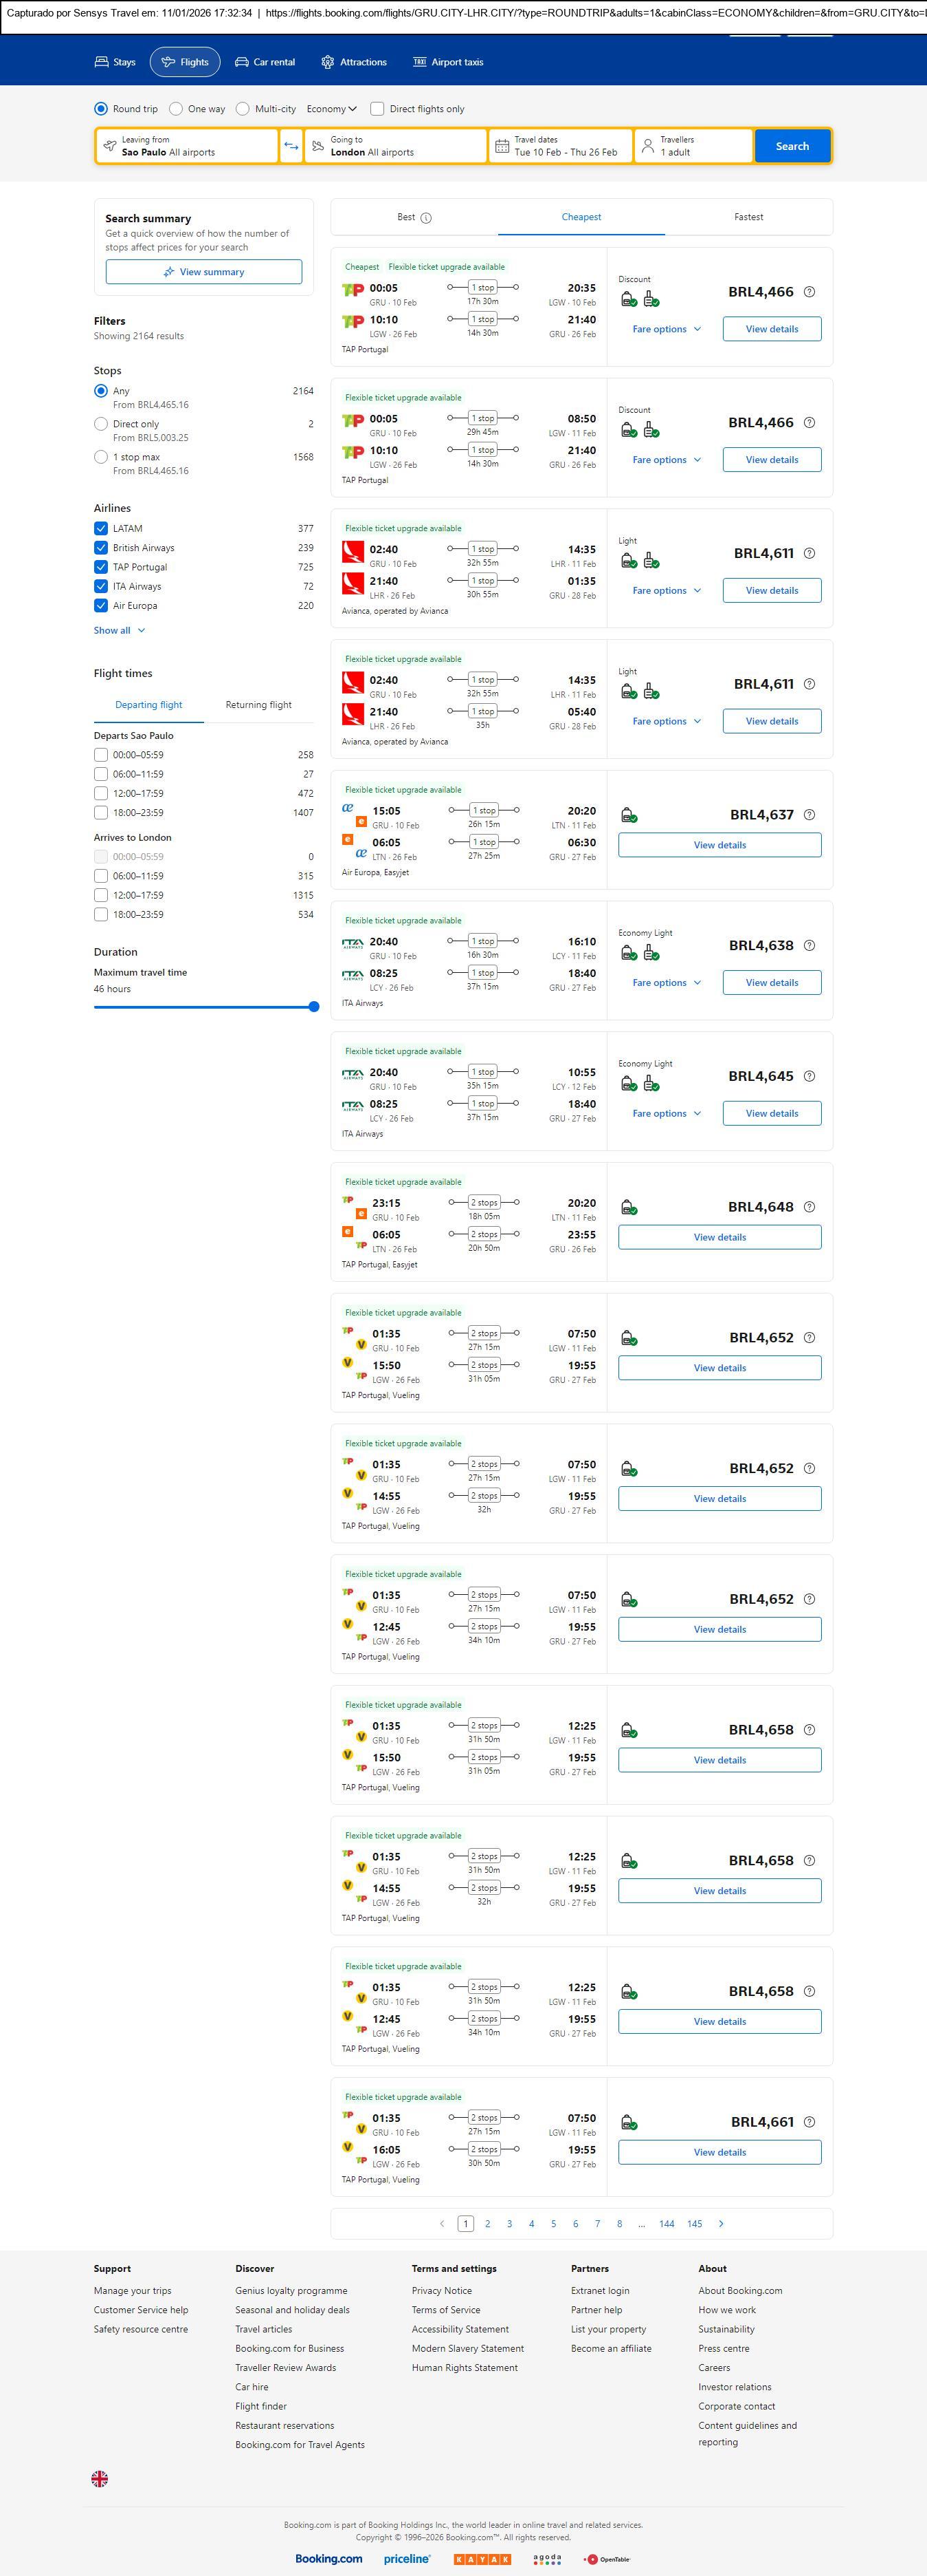The height and width of the screenshot is (2576, 927).
Task: Click the info icon next to Best tab
Action: coord(427,218)
